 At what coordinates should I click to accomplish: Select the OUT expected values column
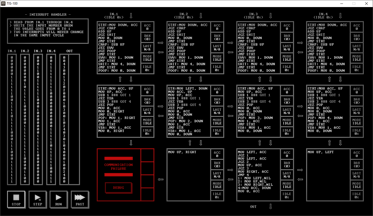(64, 119)
